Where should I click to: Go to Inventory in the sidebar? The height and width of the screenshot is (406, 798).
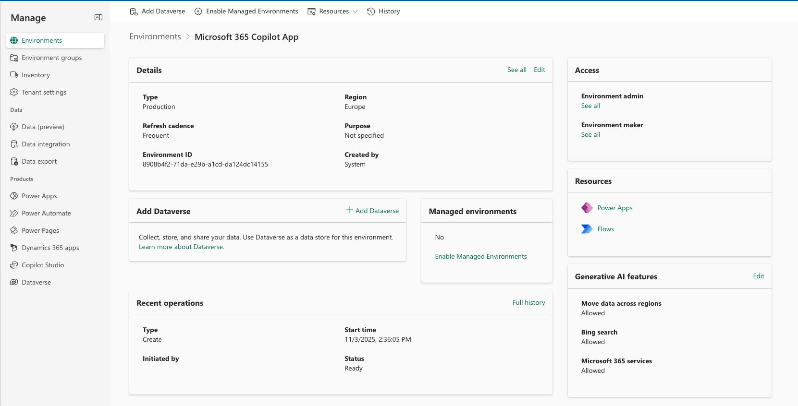click(36, 75)
